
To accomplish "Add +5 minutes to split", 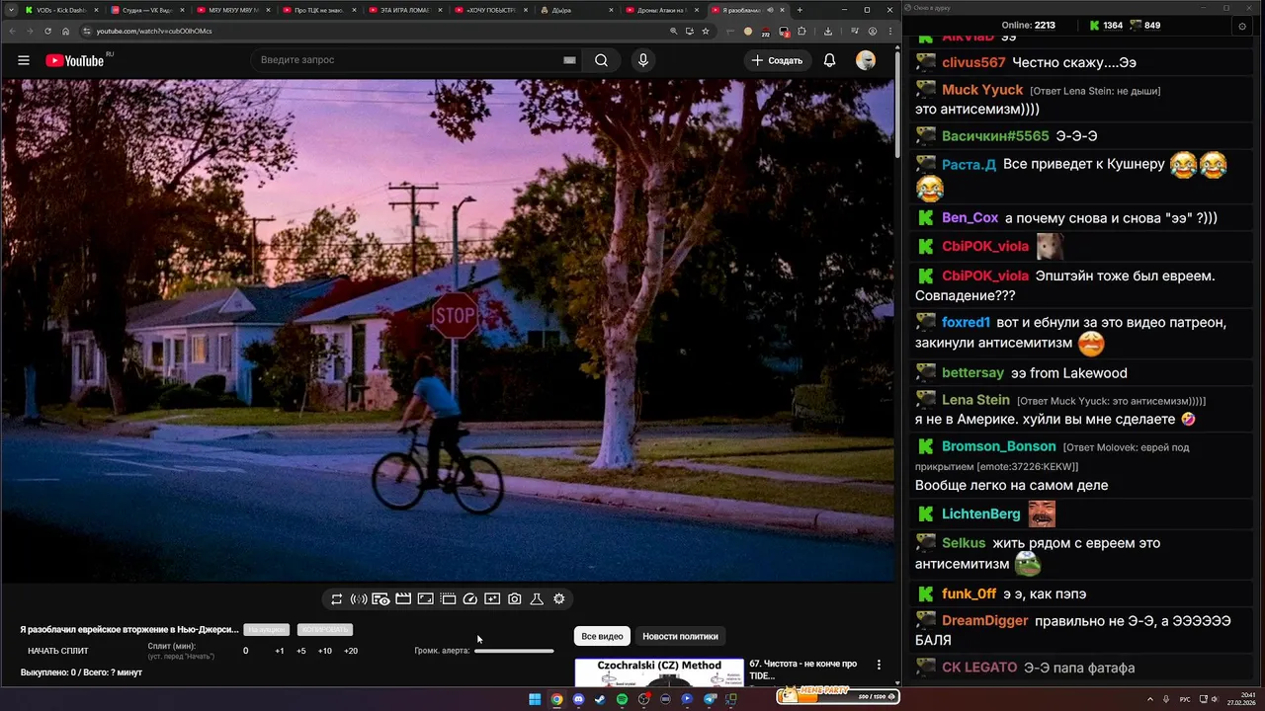I will (301, 652).
